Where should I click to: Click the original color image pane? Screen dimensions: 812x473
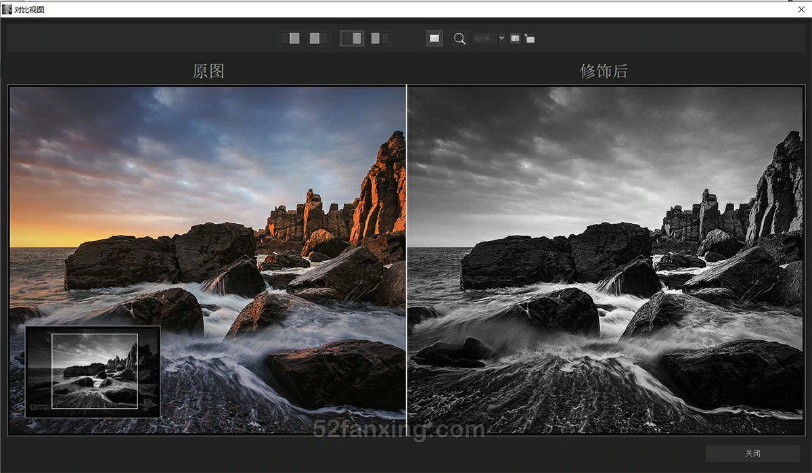pos(207,260)
